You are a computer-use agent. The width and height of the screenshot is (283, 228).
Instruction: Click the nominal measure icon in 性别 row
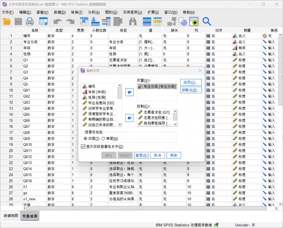click(235, 54)
